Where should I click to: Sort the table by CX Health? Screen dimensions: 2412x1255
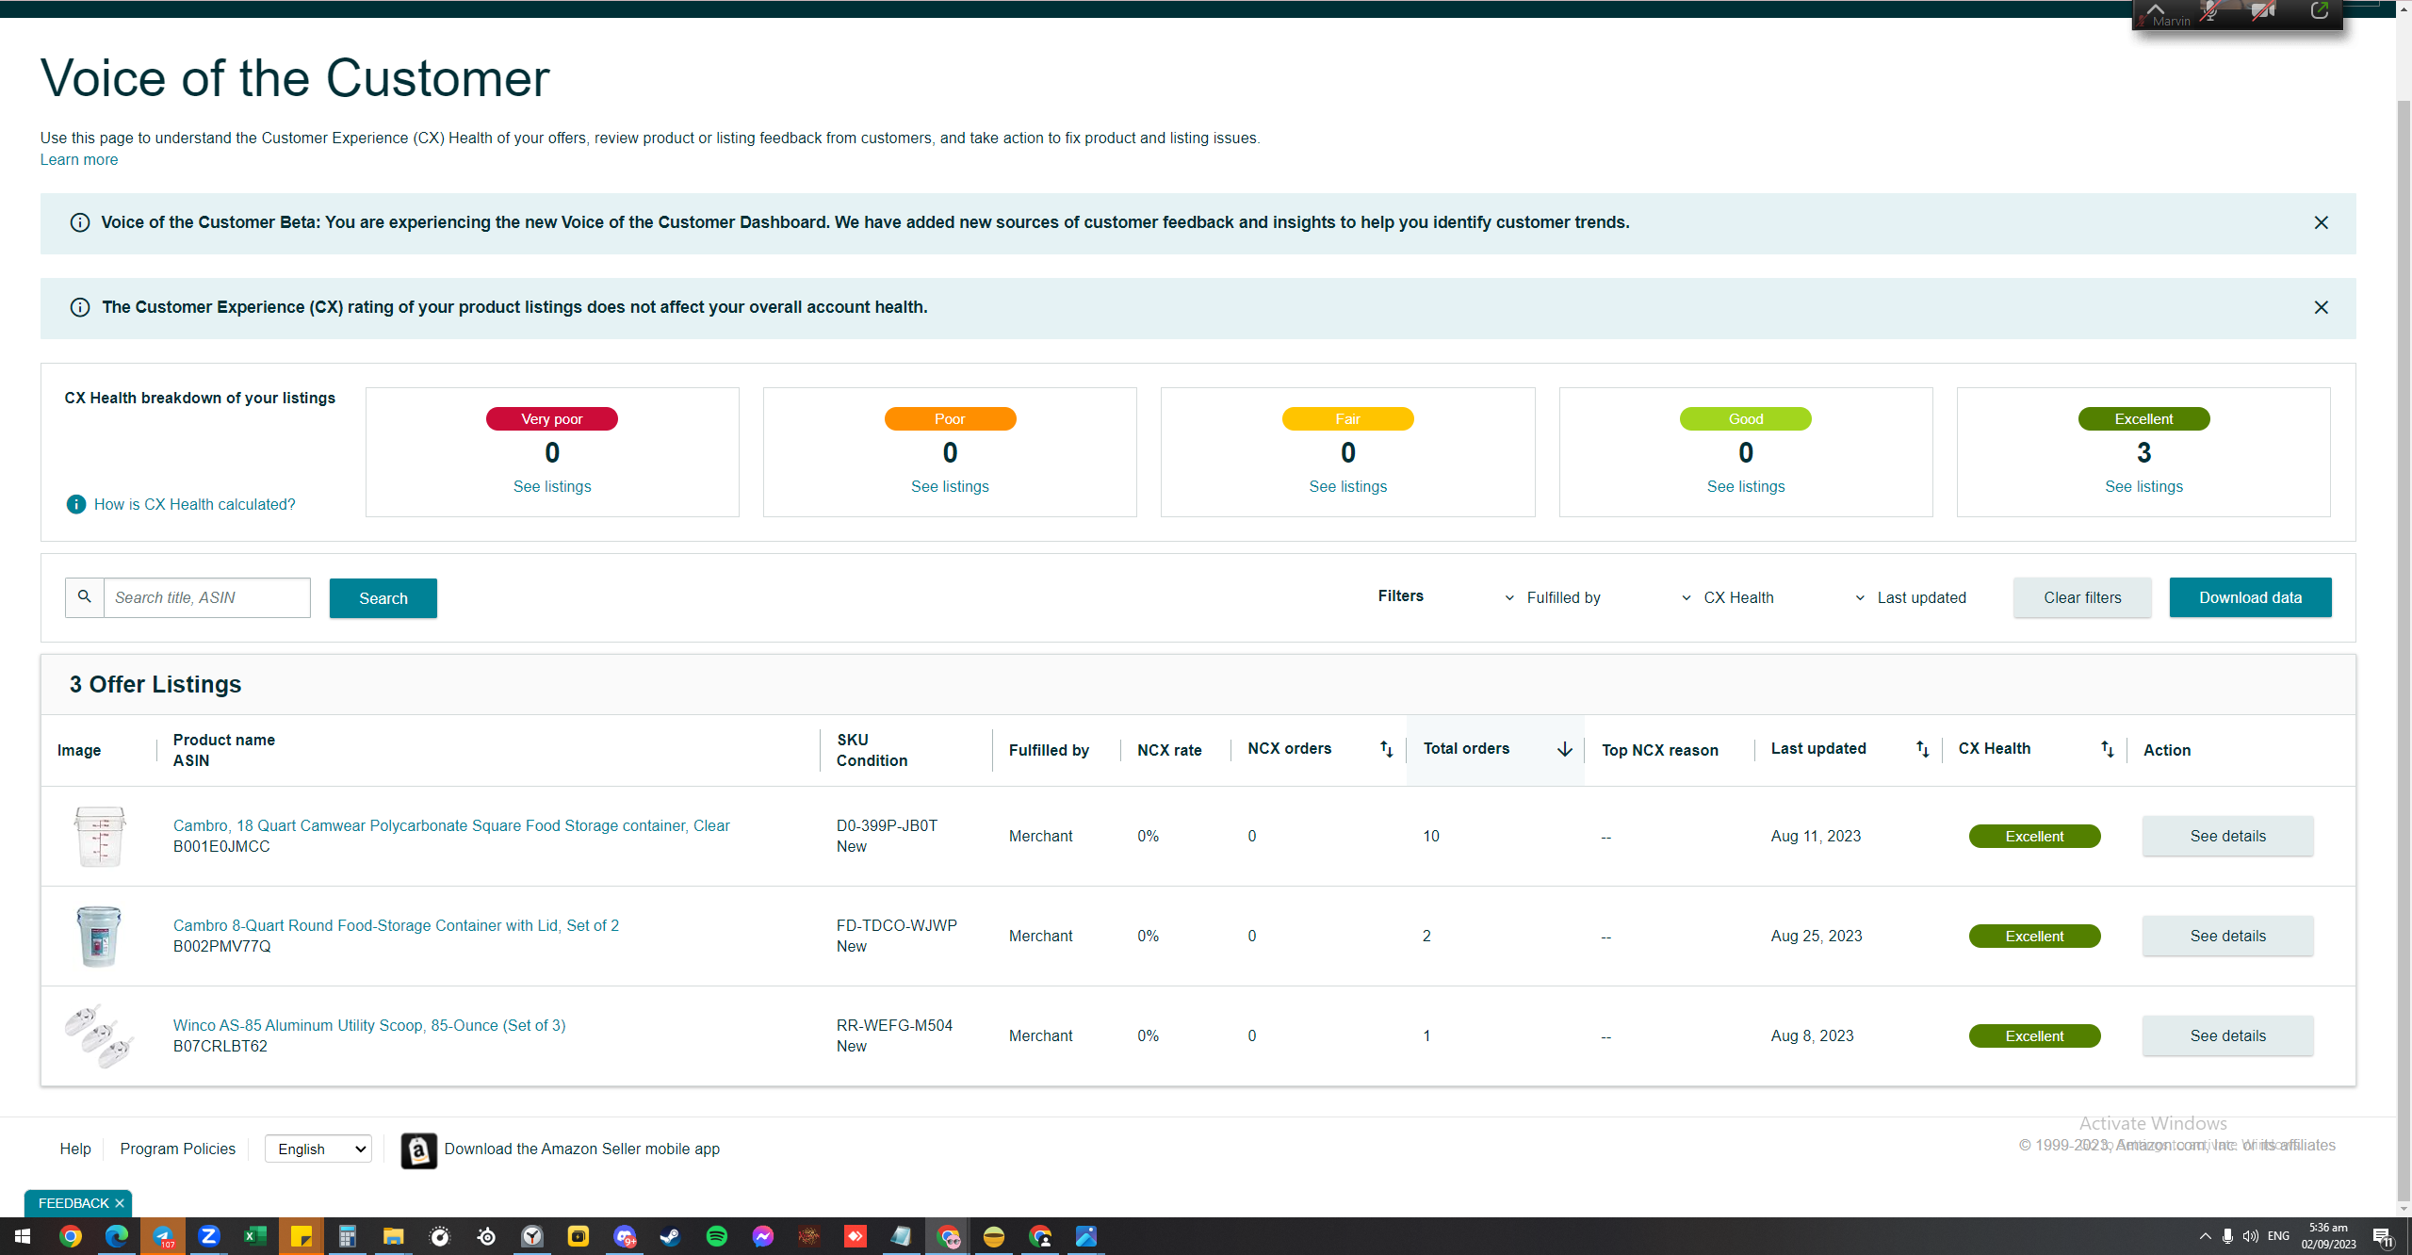coord(2107,749)
